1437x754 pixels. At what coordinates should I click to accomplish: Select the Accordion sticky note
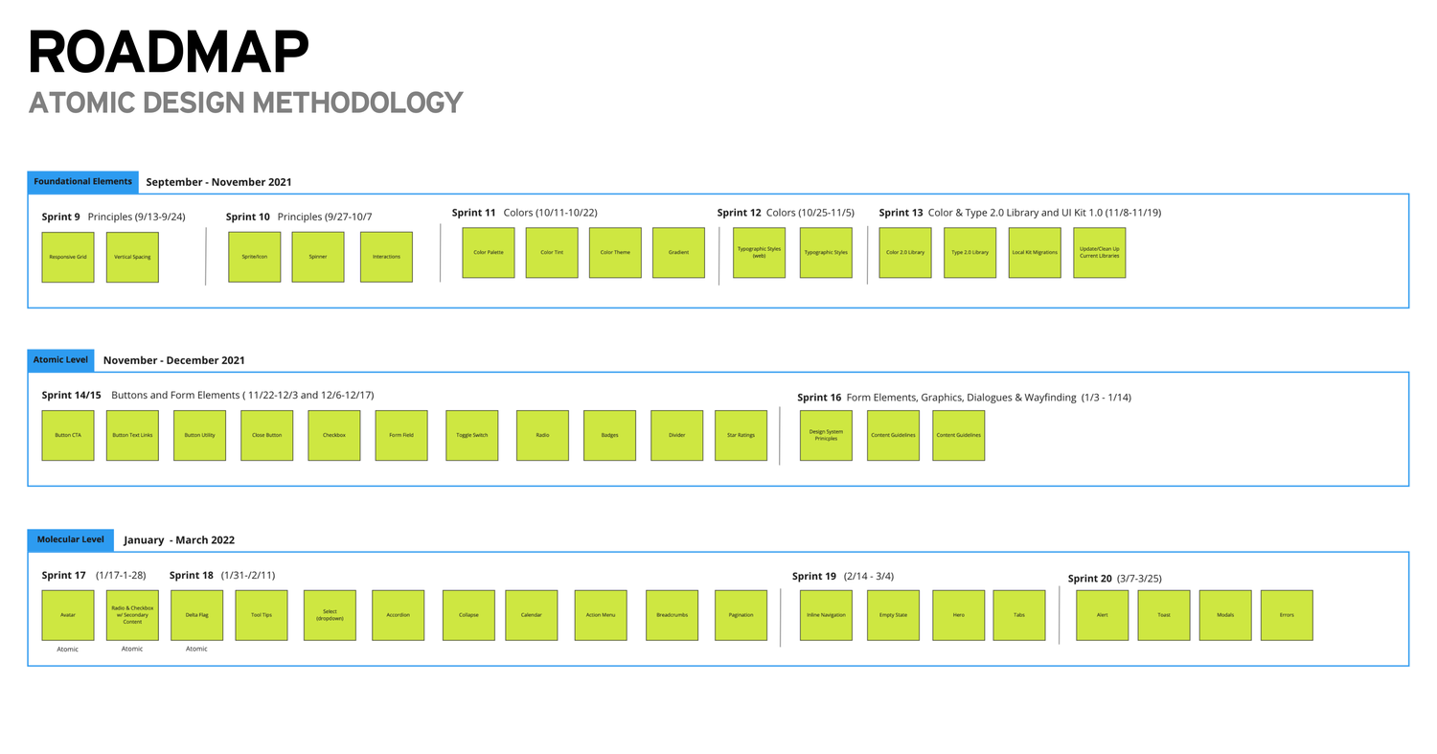coord(398,615)
